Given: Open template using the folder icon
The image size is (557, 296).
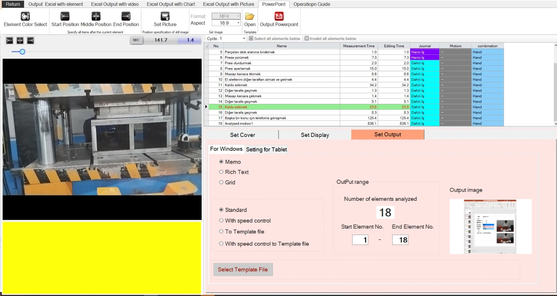Looking at the screenshot, I should pyautogui.click(x=250, y=16).
